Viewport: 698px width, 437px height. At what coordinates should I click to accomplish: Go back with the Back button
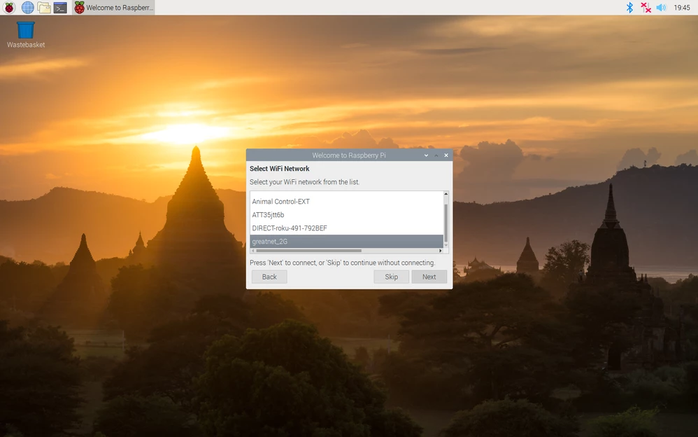tap(269, 277)
